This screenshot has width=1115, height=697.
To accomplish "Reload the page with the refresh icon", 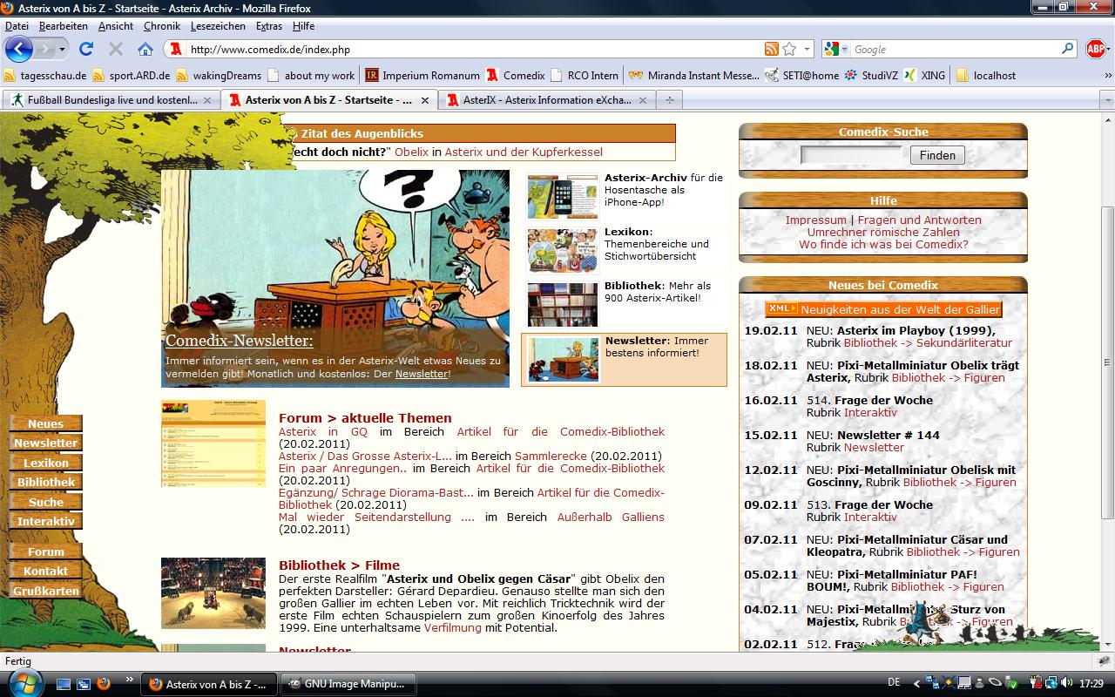I will [x=86, y=48].
